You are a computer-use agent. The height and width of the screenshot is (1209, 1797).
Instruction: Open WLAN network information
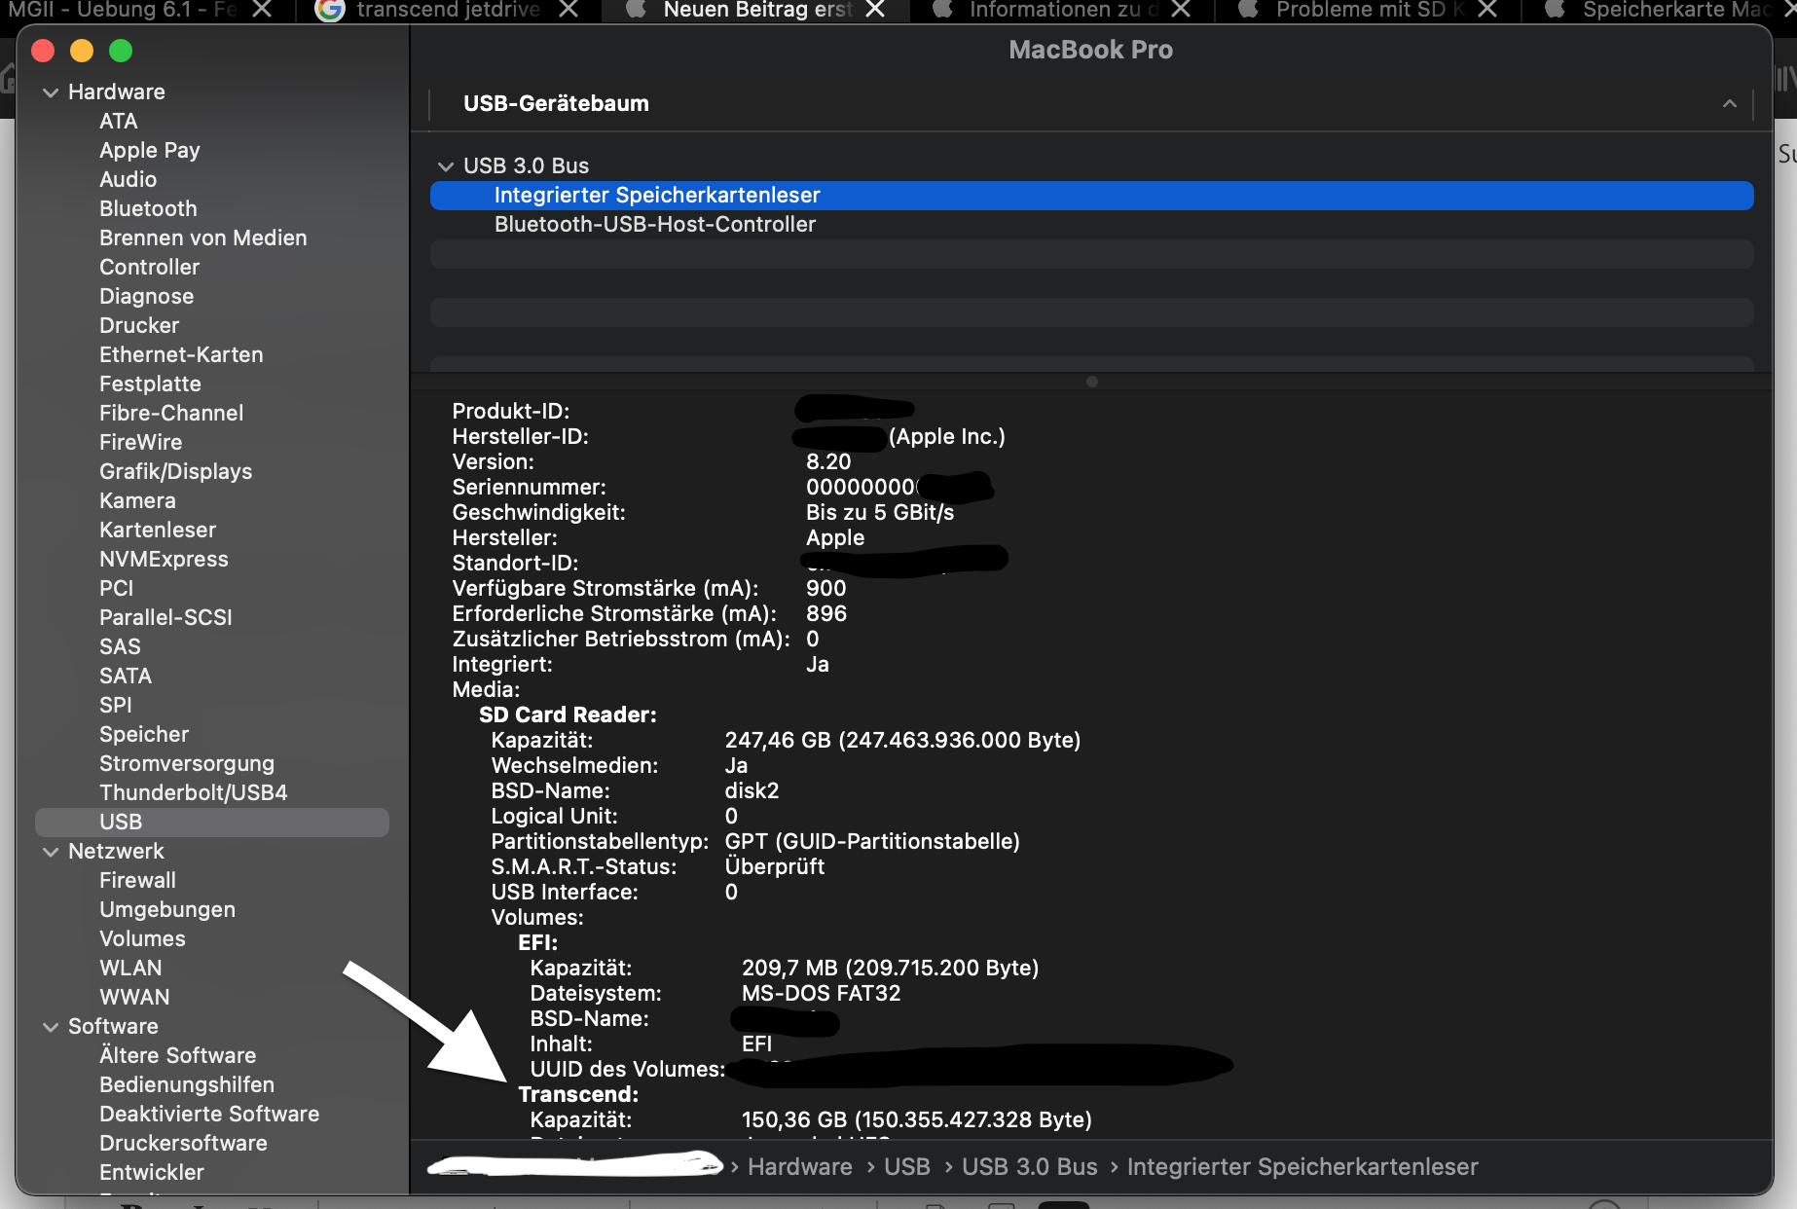[130, 969]
